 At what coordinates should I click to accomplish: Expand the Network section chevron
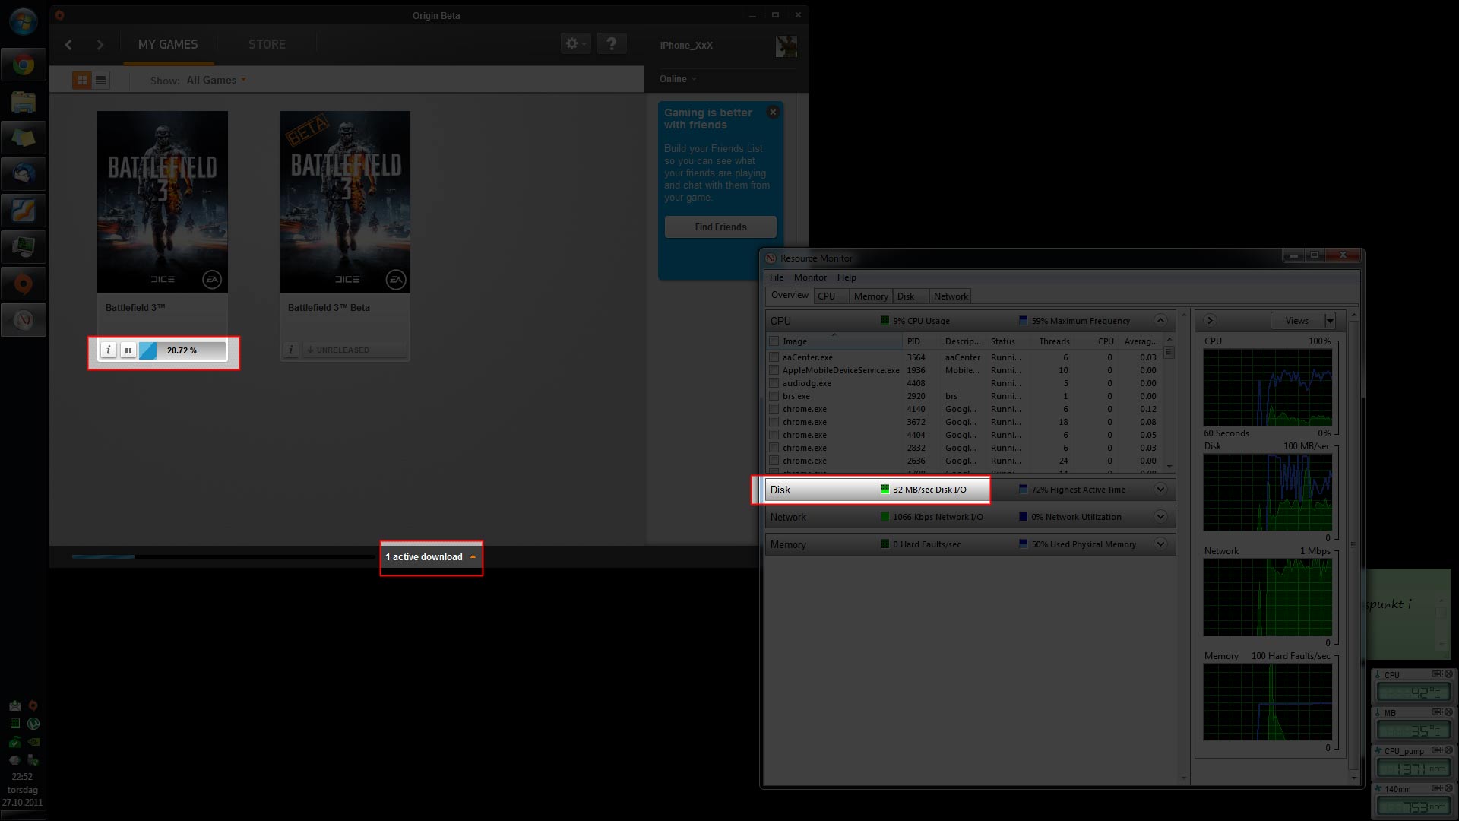1160,516
